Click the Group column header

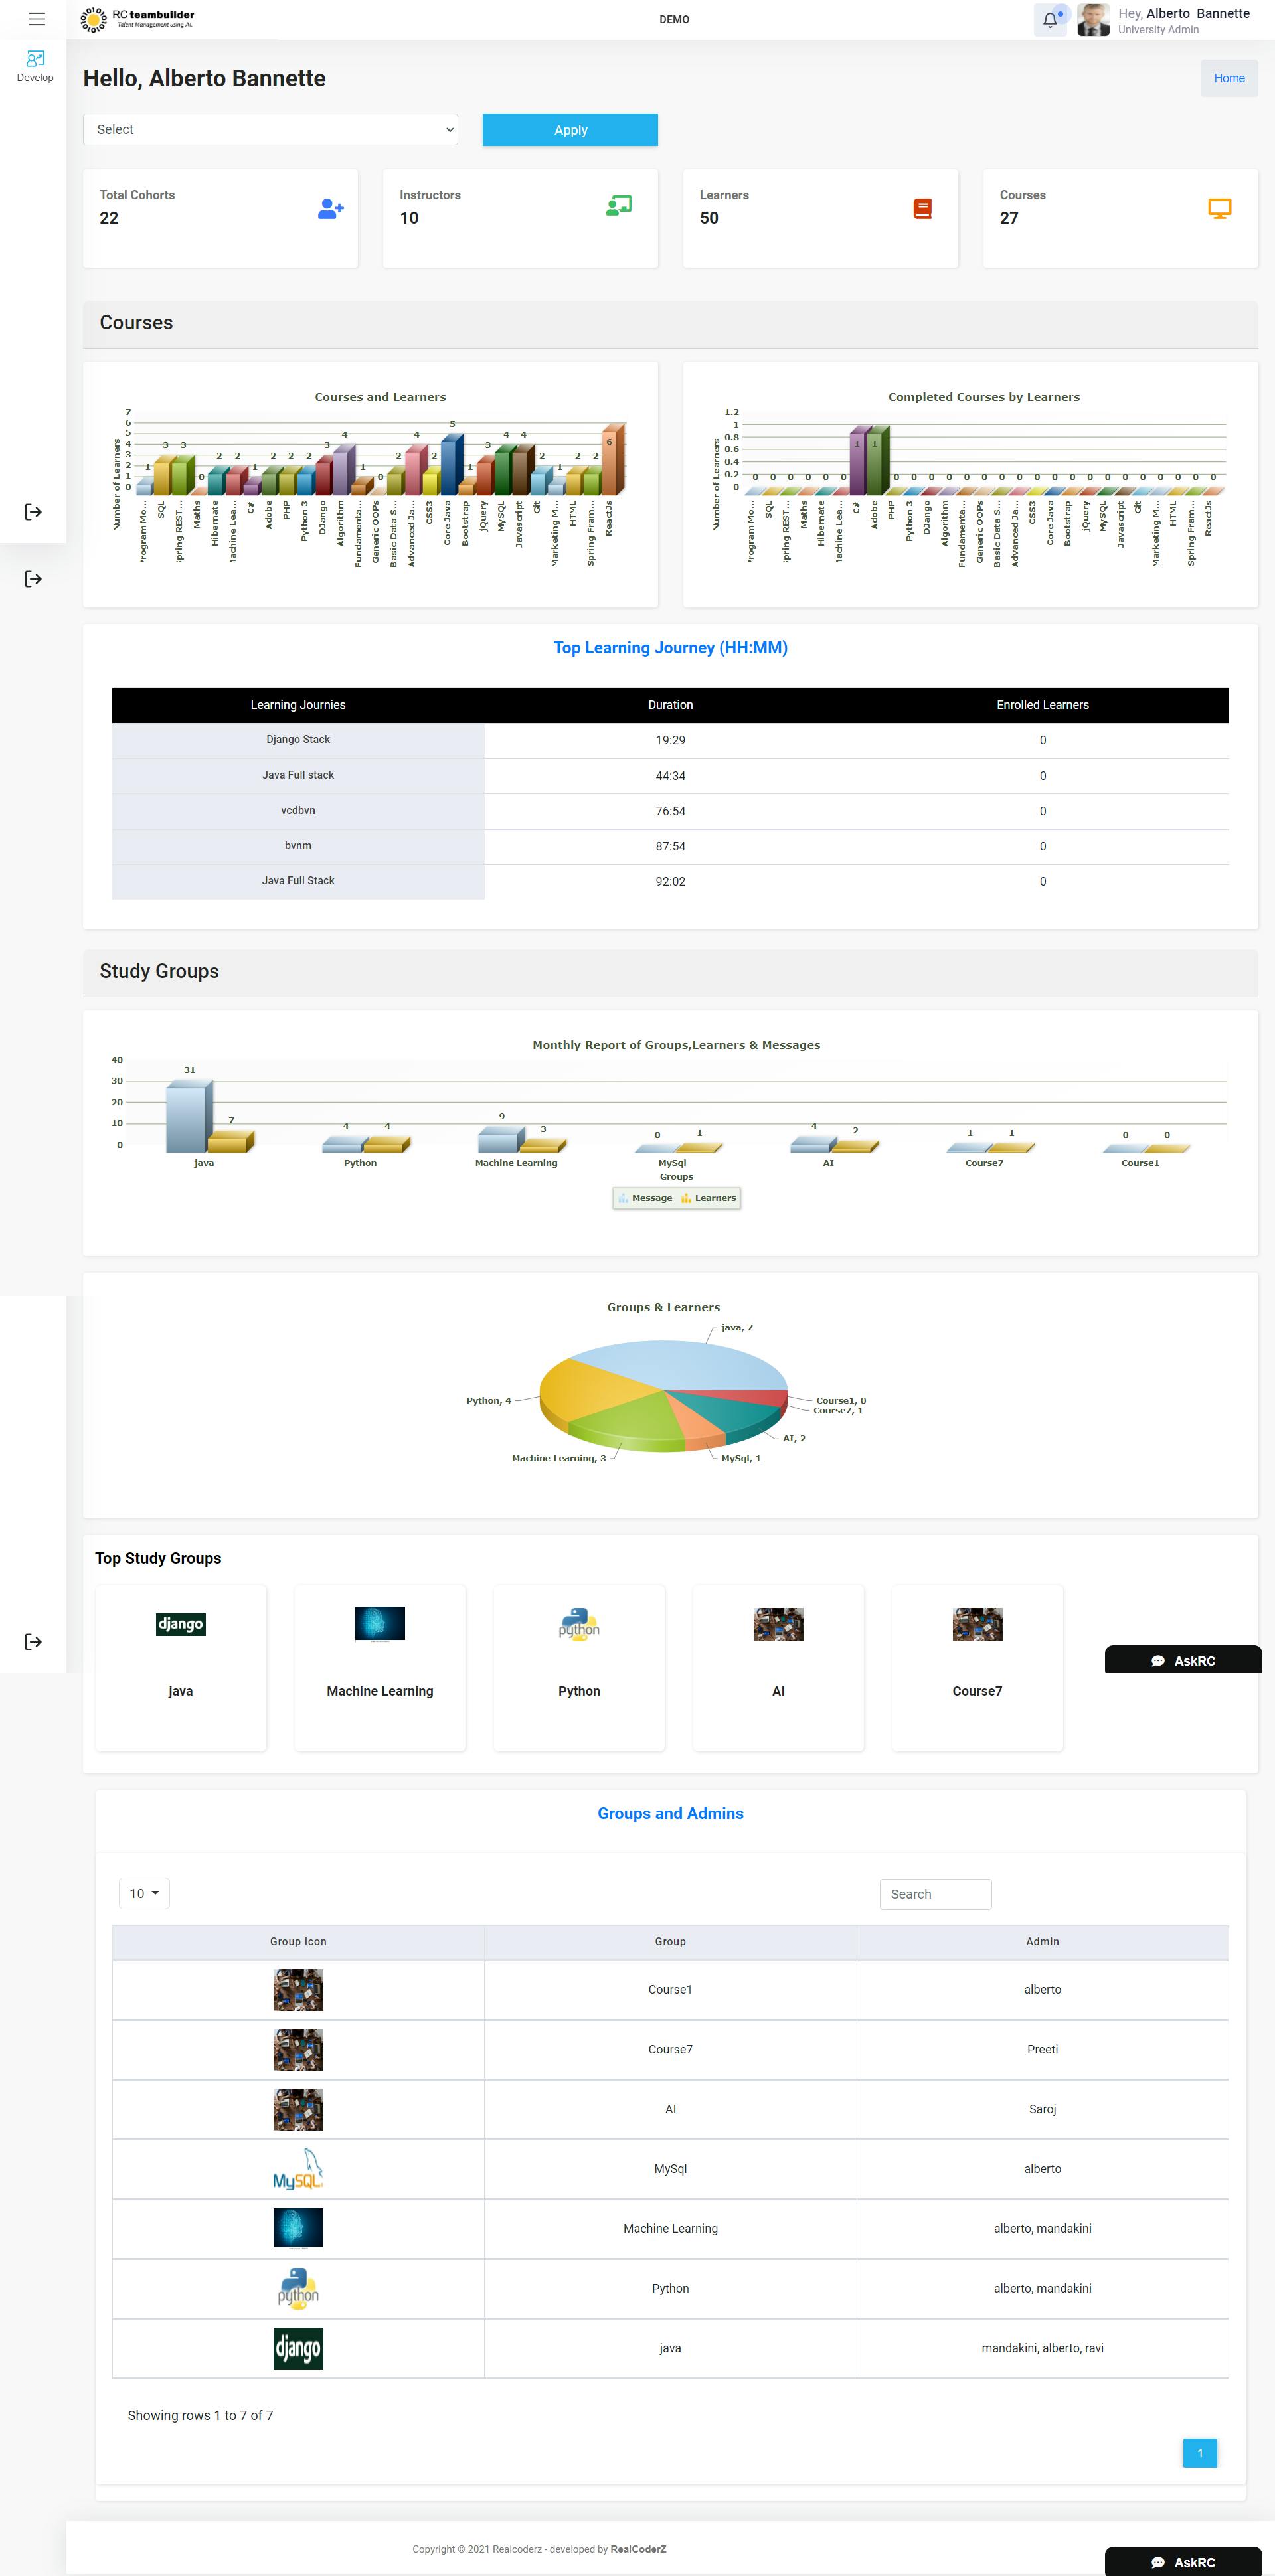670,1941
